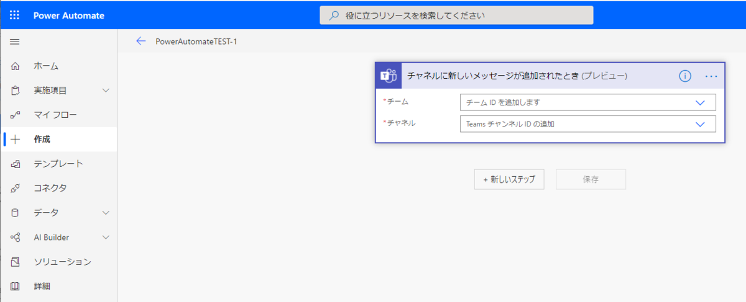Screen dimensions: 746x302
Task: Open the trigger info circle icon
Action: 684,76
